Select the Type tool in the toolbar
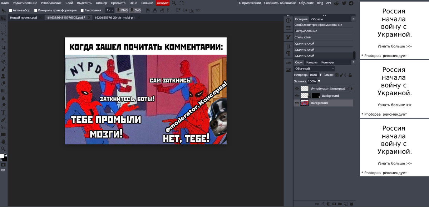This screenshot has width=429, height=207. 3,113
